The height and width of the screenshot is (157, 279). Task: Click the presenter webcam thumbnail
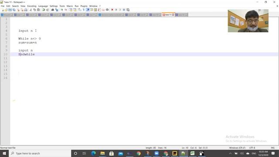coord(248,21)
